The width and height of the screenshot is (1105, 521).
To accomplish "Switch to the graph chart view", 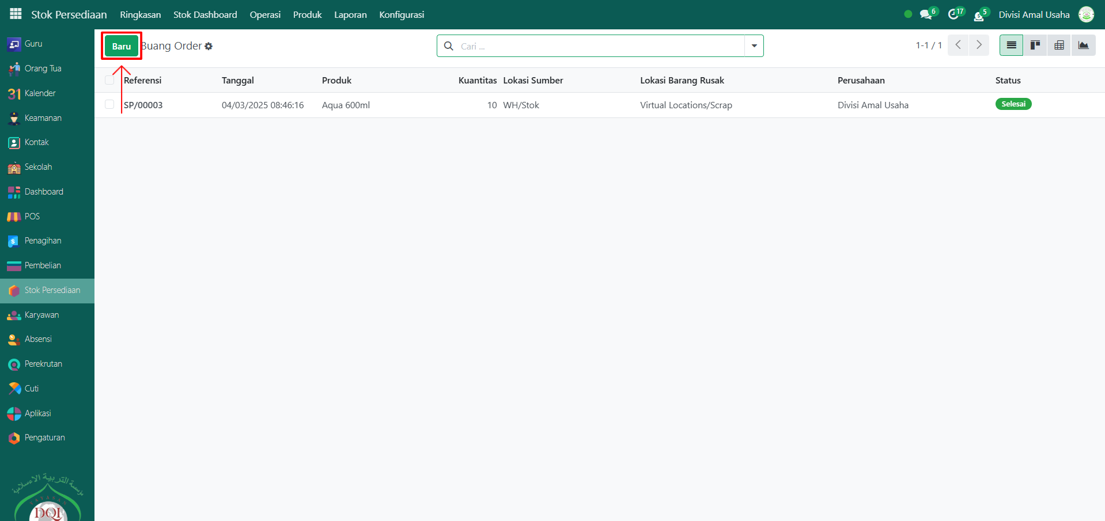I will (x=1083, y=45).
